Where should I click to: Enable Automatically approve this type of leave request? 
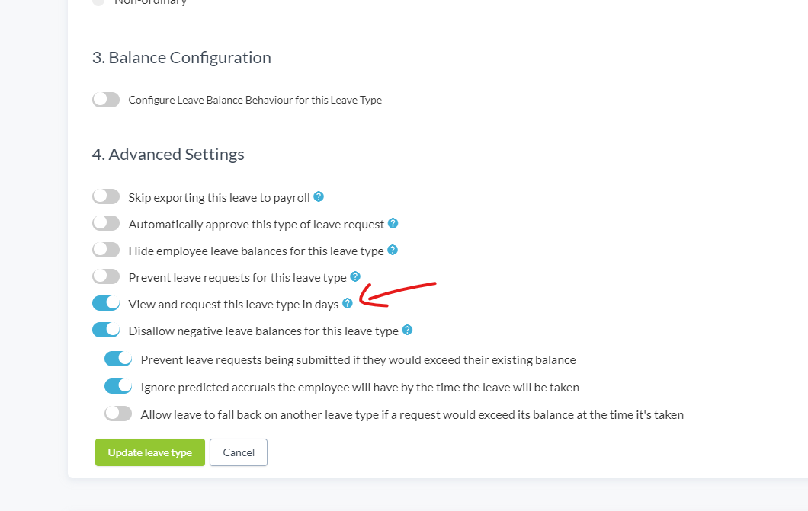106,223
